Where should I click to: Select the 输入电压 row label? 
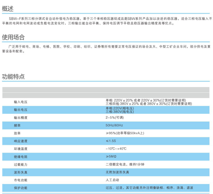[x=21, y=102]
